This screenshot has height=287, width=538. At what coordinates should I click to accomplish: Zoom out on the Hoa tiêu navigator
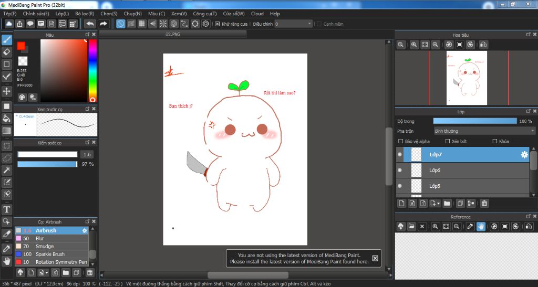click(x=436, y=45)
